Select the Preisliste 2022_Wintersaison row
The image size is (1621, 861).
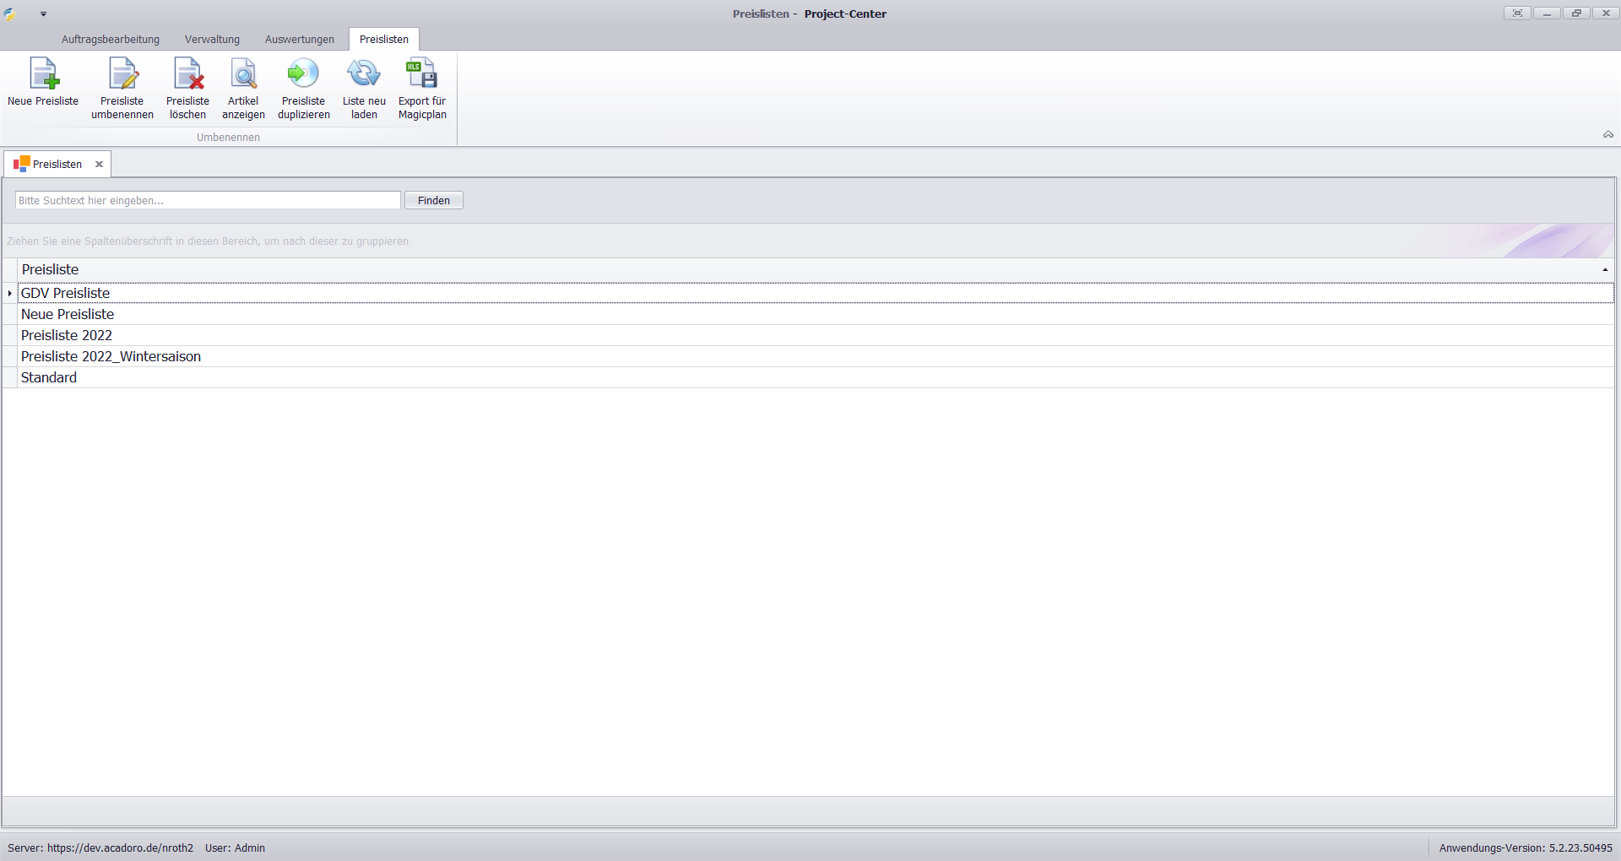[x=111, y=356]
